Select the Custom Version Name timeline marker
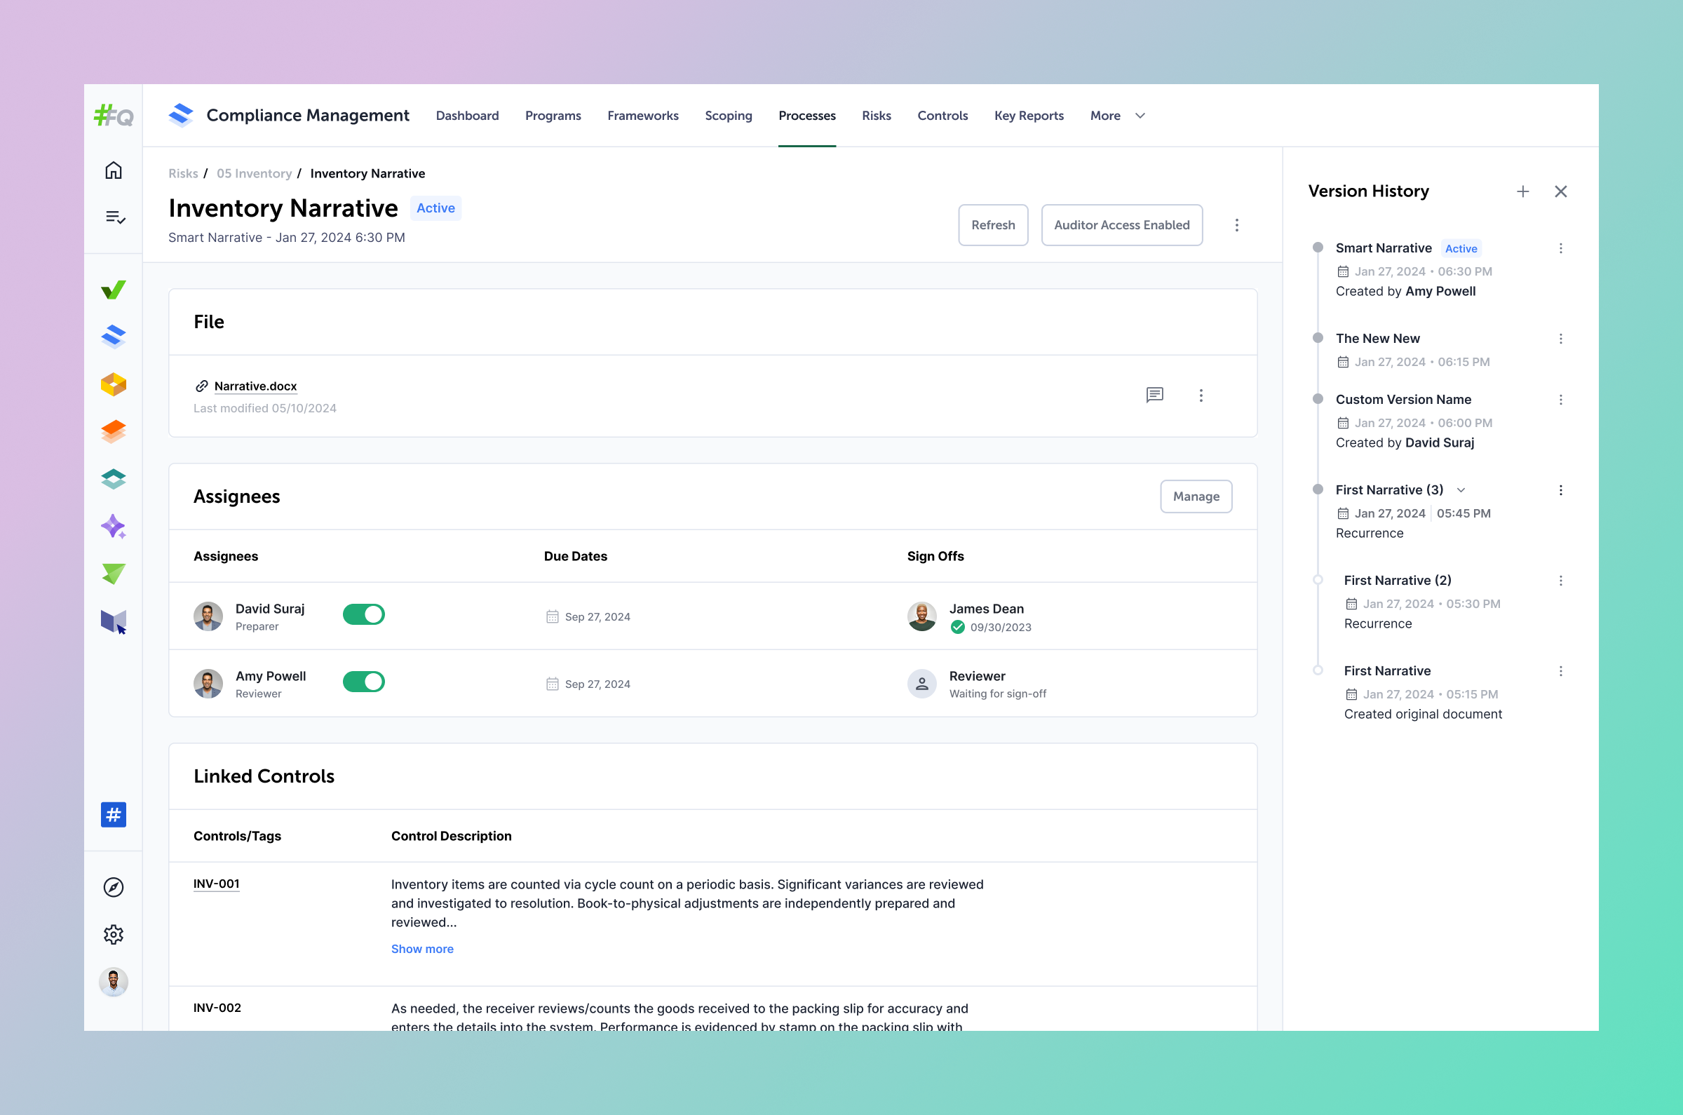Screen dimensions: 1683x1115 tap(1318, 399)
